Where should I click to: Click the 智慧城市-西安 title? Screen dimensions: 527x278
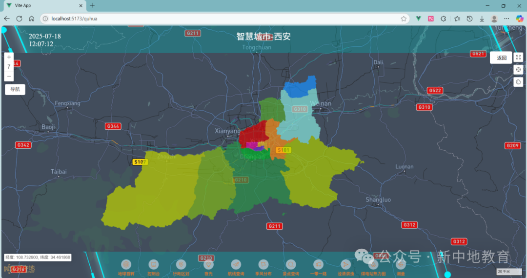263,37
